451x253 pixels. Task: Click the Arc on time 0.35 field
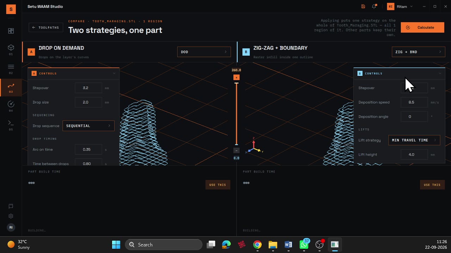coord(88,149)
